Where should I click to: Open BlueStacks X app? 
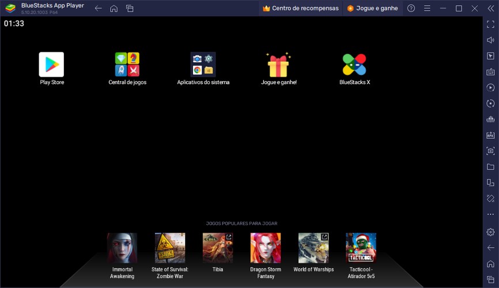[x=354, y=65]
